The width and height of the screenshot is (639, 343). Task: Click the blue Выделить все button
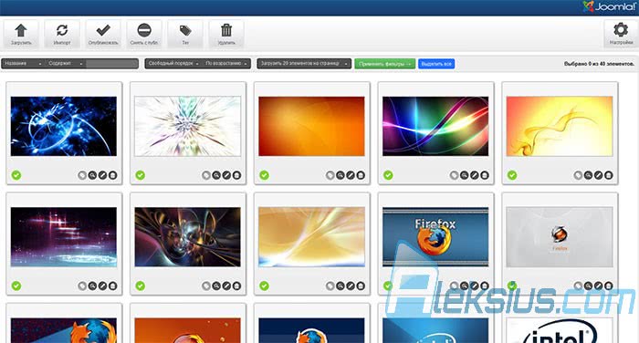[x=436, y=64]
